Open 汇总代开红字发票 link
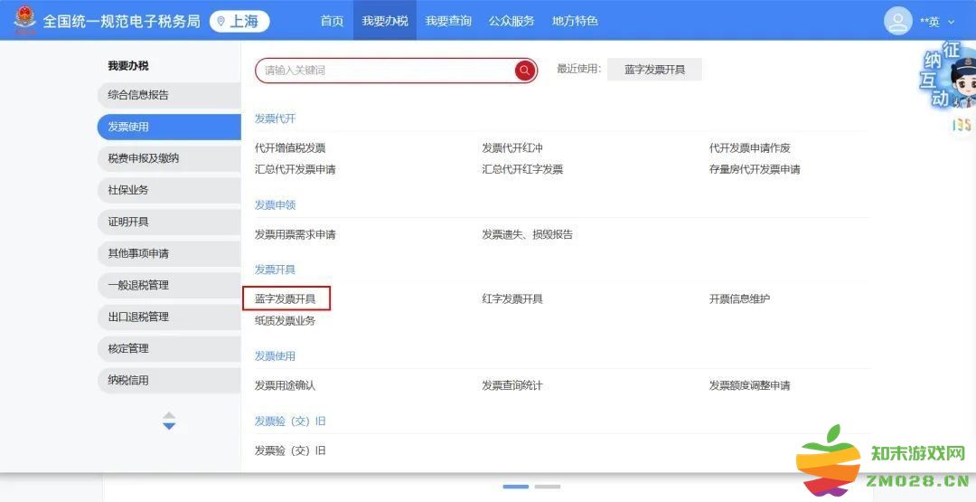 tap(522, 169)
